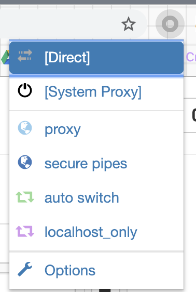Choose the proxy profile entry
This screenshot has height=292, width=196.
(x=96, y=129)
